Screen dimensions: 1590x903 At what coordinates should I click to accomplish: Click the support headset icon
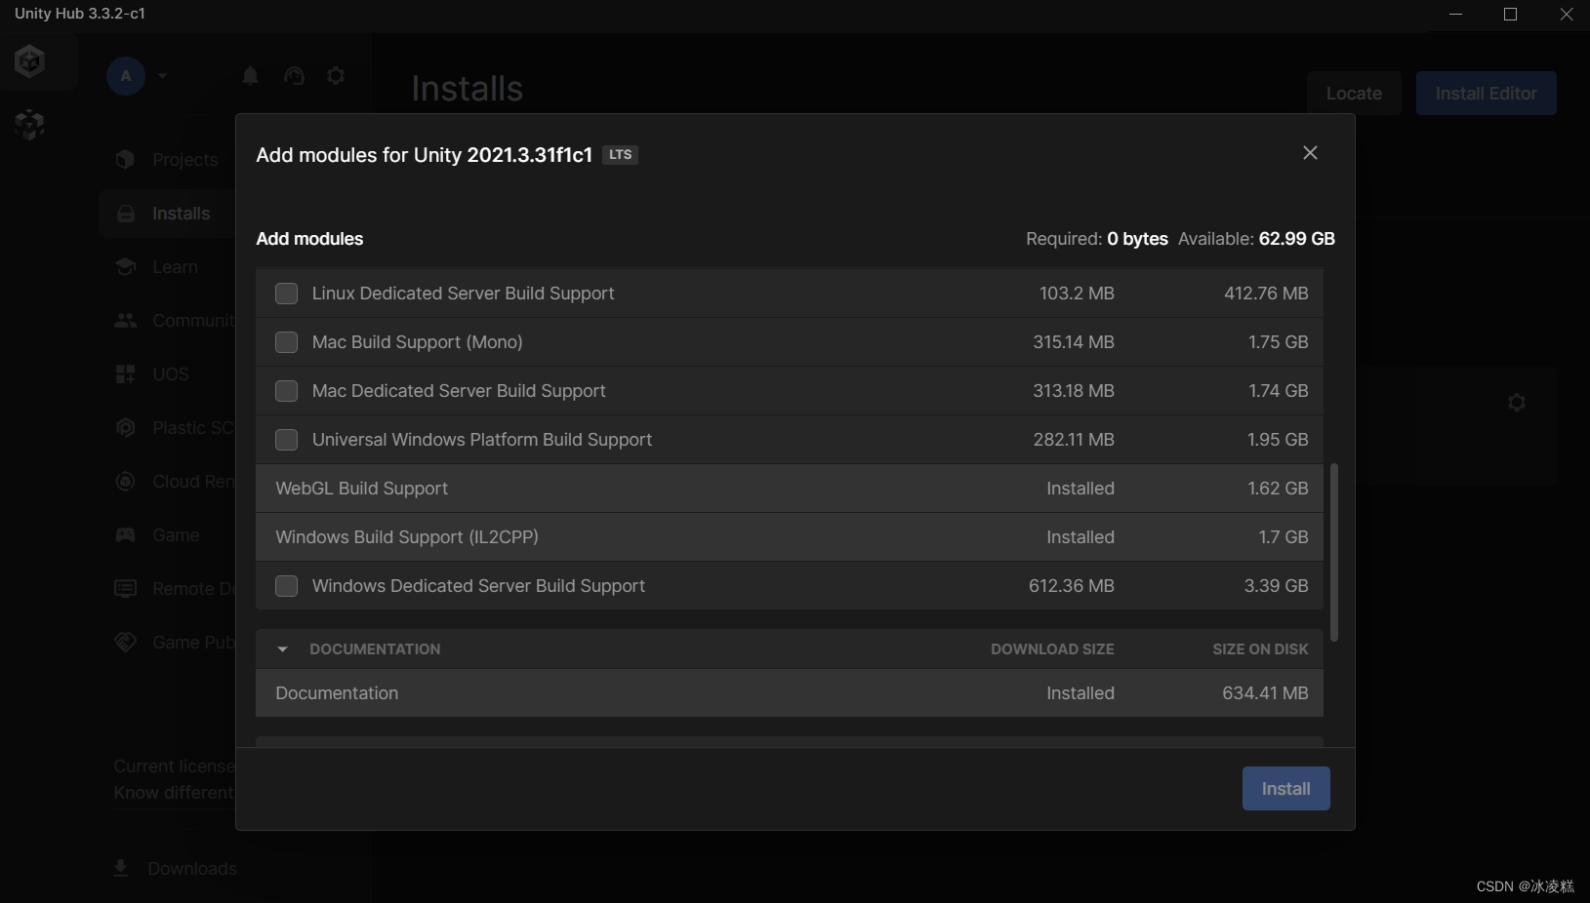(x=294, y=76)
